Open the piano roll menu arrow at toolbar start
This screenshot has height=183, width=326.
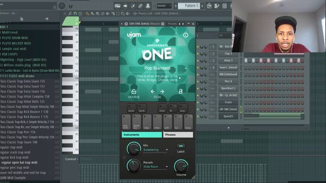coord(65,14)
